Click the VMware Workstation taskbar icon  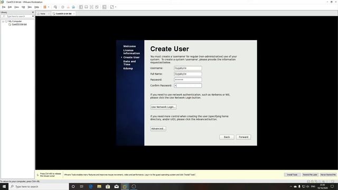125,186
